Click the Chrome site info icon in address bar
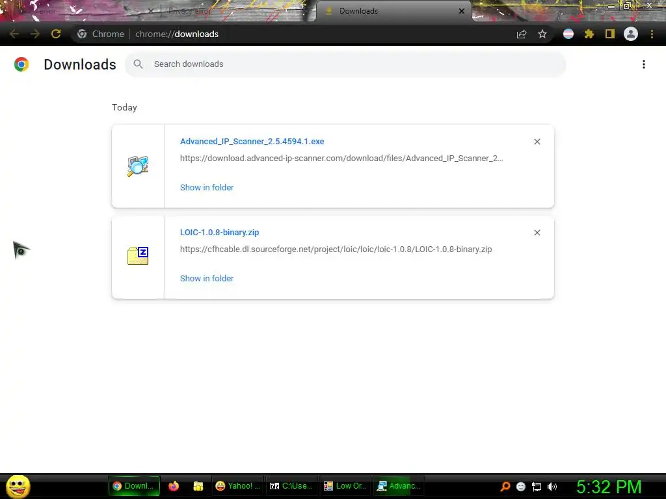Image resolution: width=666 pixels, height=499 pixels. [x=82, y=34]
